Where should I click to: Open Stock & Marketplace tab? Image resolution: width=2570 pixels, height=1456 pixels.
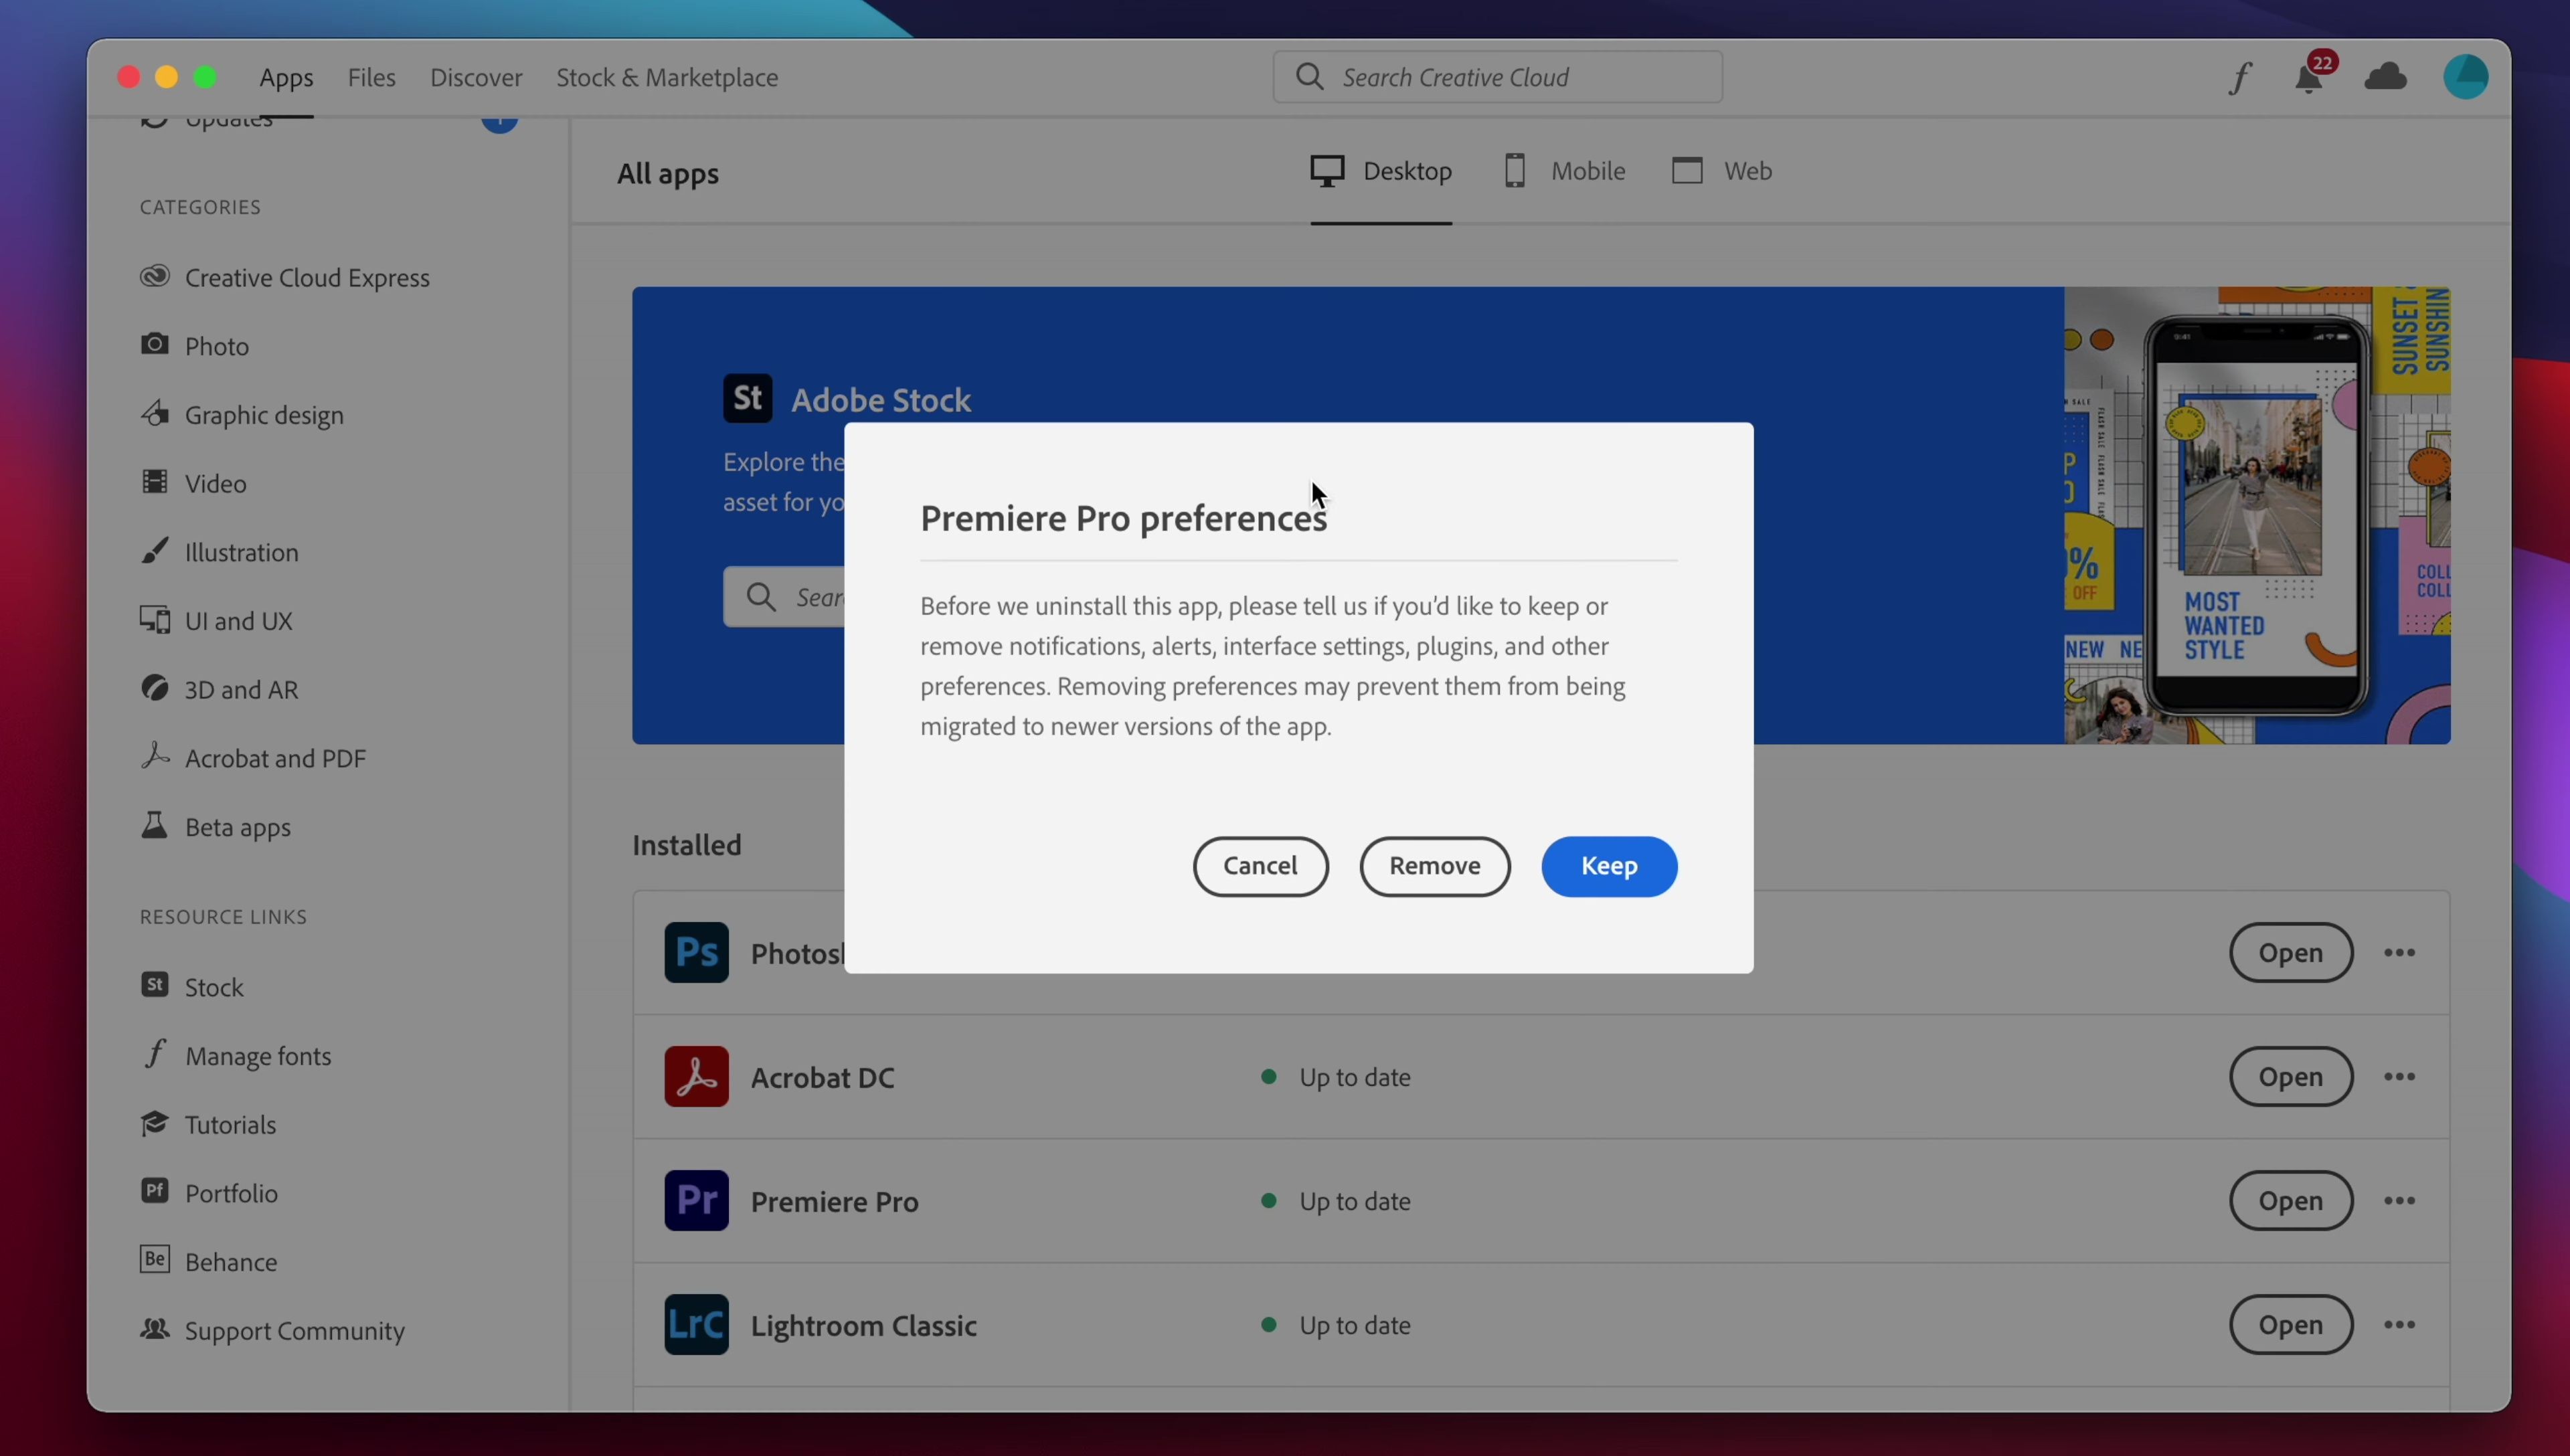point(667,77)
